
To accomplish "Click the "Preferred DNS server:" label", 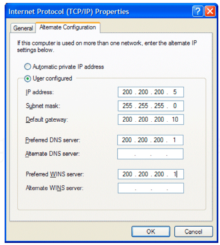I will [x=53, y=140].
